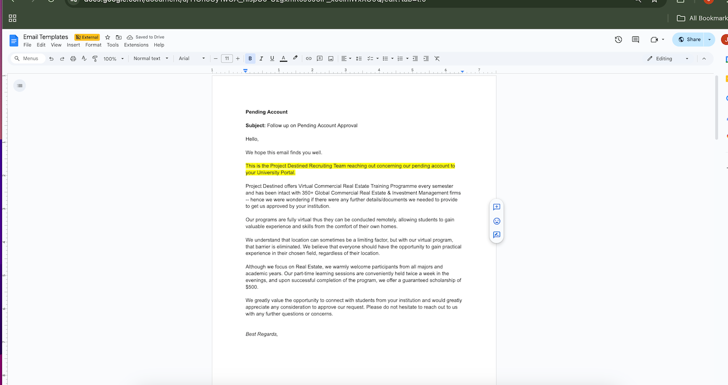Open the Extensions menu
This screenshot has width=728, height=385.
[x=136, y=45]
